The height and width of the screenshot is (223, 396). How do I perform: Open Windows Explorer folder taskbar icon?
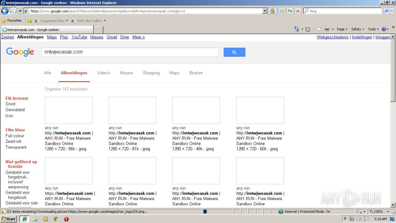click(35, 219)
